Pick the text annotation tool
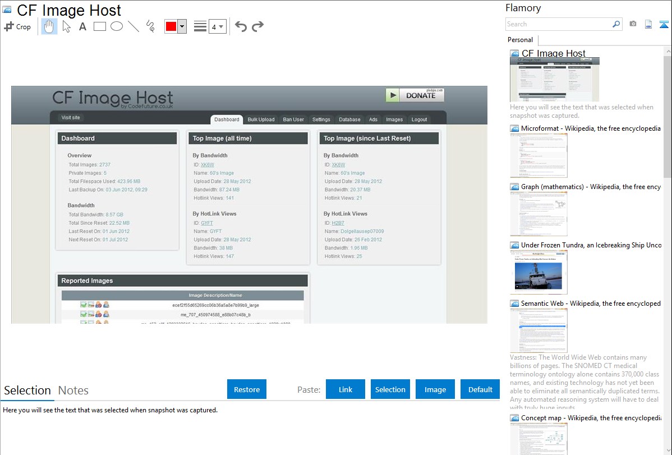 [x=82, y=26]
